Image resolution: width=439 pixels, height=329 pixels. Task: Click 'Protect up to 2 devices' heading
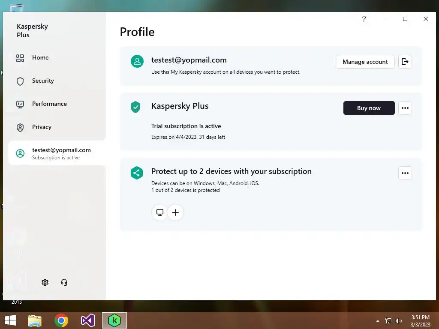pyautogui.click(x=231, y=171)
